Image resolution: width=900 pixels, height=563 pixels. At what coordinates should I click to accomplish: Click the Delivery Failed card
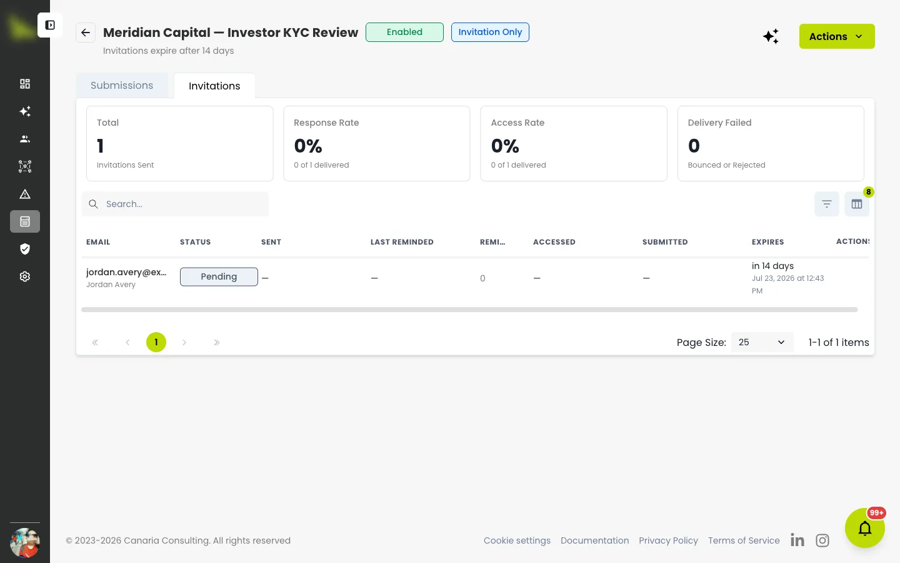[x=771, y=143]
